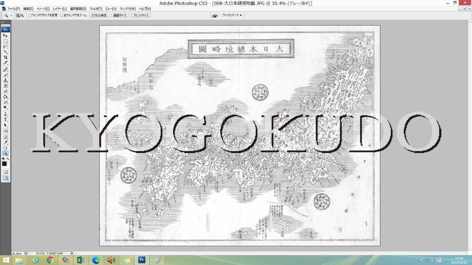Select the Eraser tool

[x=5, y=91]
